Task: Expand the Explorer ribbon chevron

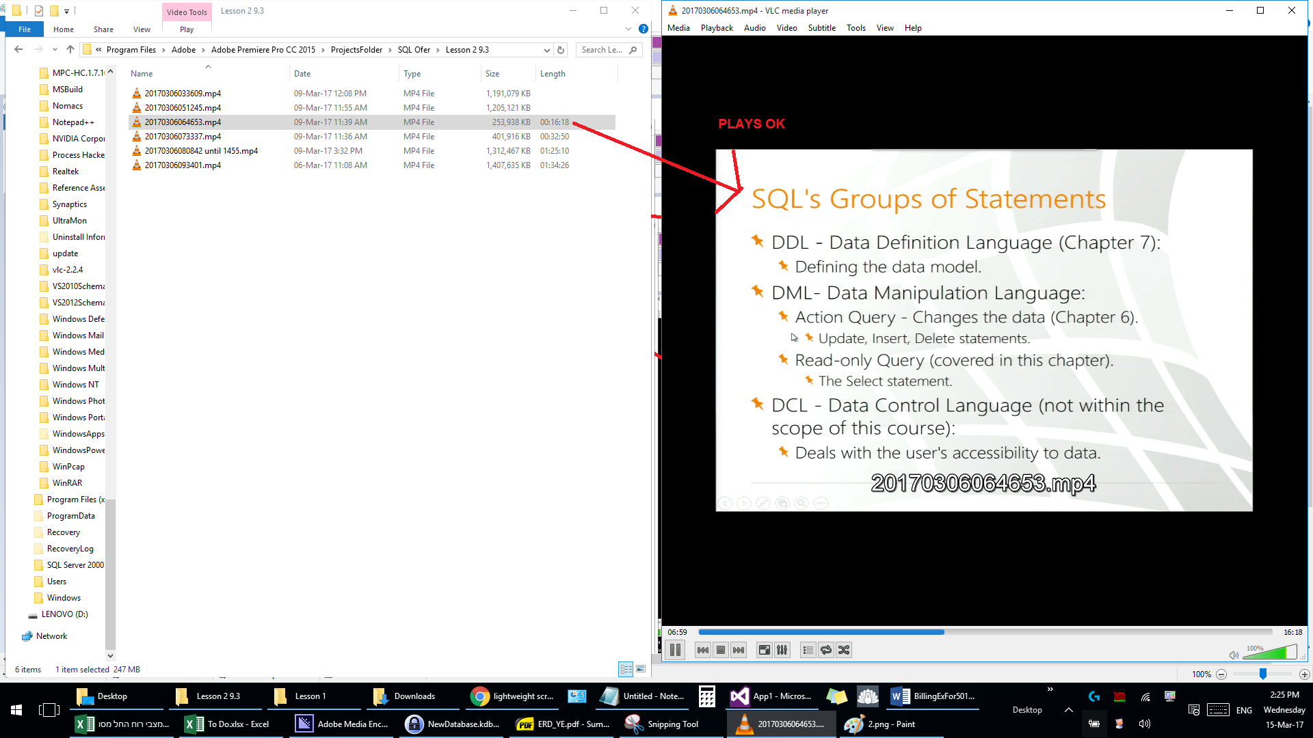Action: (x=628, y=29)
